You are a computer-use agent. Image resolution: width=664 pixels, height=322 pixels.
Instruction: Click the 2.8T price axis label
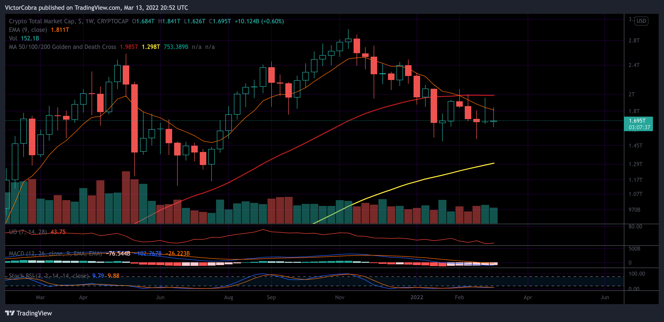[x=634, y=40]
